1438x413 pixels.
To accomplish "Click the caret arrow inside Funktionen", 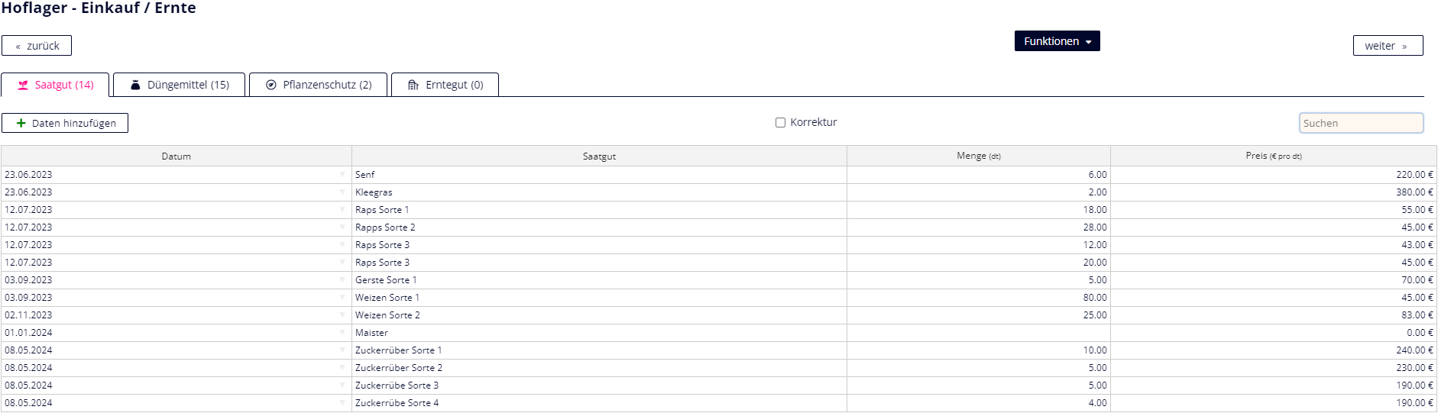I will click(1088, 42).
